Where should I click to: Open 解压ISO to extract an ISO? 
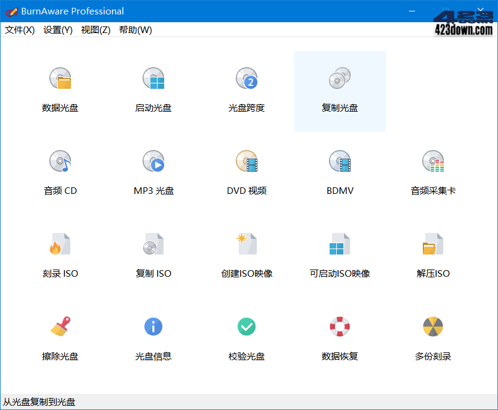pos(432,256)
